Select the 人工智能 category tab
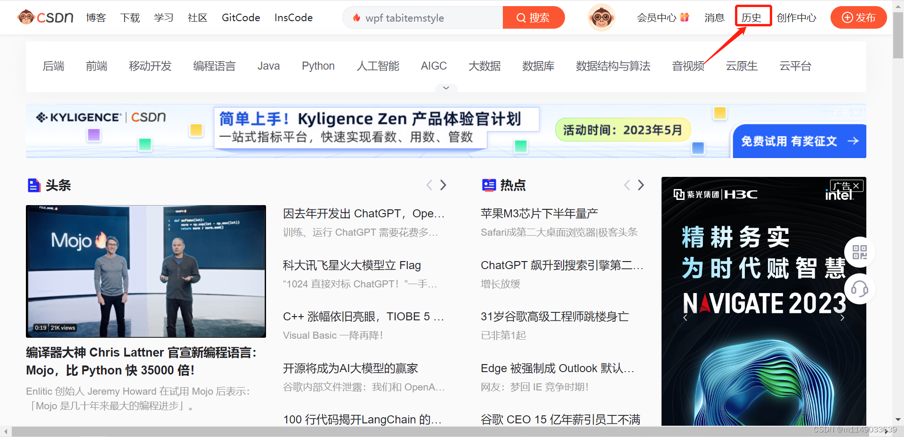The image size is (904, 437). tap(378, 66)
